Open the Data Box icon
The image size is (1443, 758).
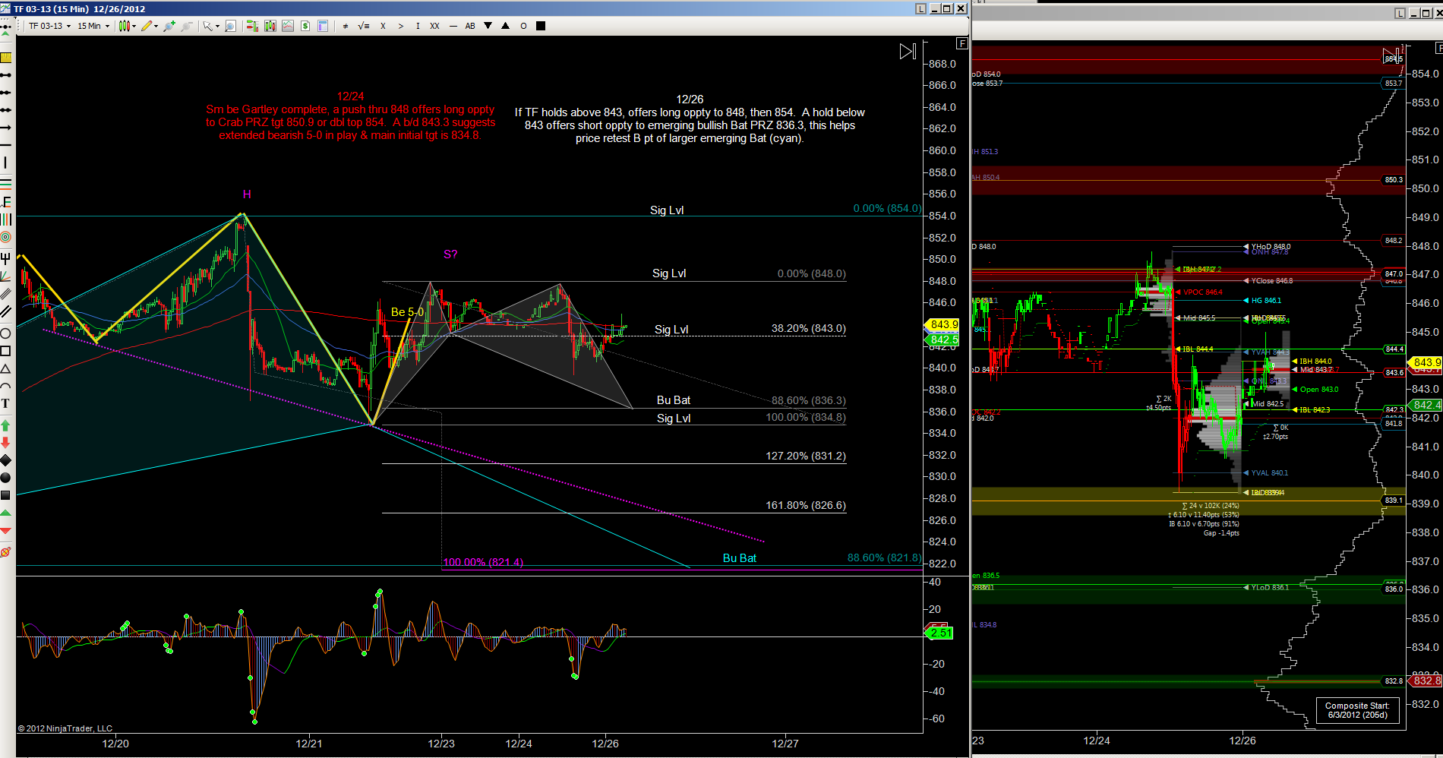(231, 26)
